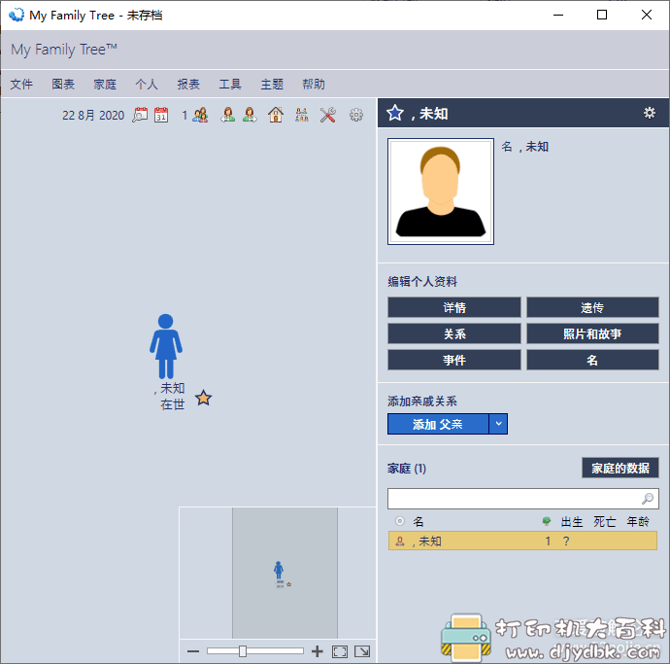Click the 关系 button
Viewport: 670px width, 664px height.
454,333
